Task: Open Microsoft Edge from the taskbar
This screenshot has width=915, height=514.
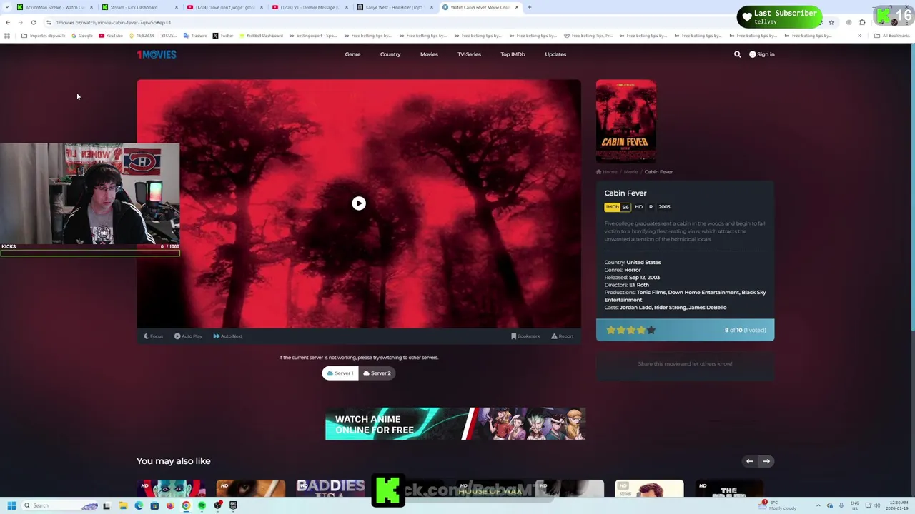Action: [x=139, y=505]
